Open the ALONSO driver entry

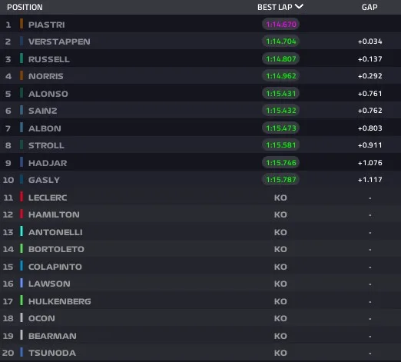[48, 94]
